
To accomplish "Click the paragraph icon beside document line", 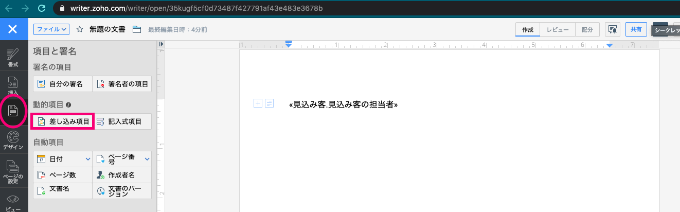I will [269, 103].
